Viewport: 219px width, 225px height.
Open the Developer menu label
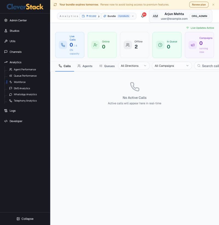[x=16, y=121]
